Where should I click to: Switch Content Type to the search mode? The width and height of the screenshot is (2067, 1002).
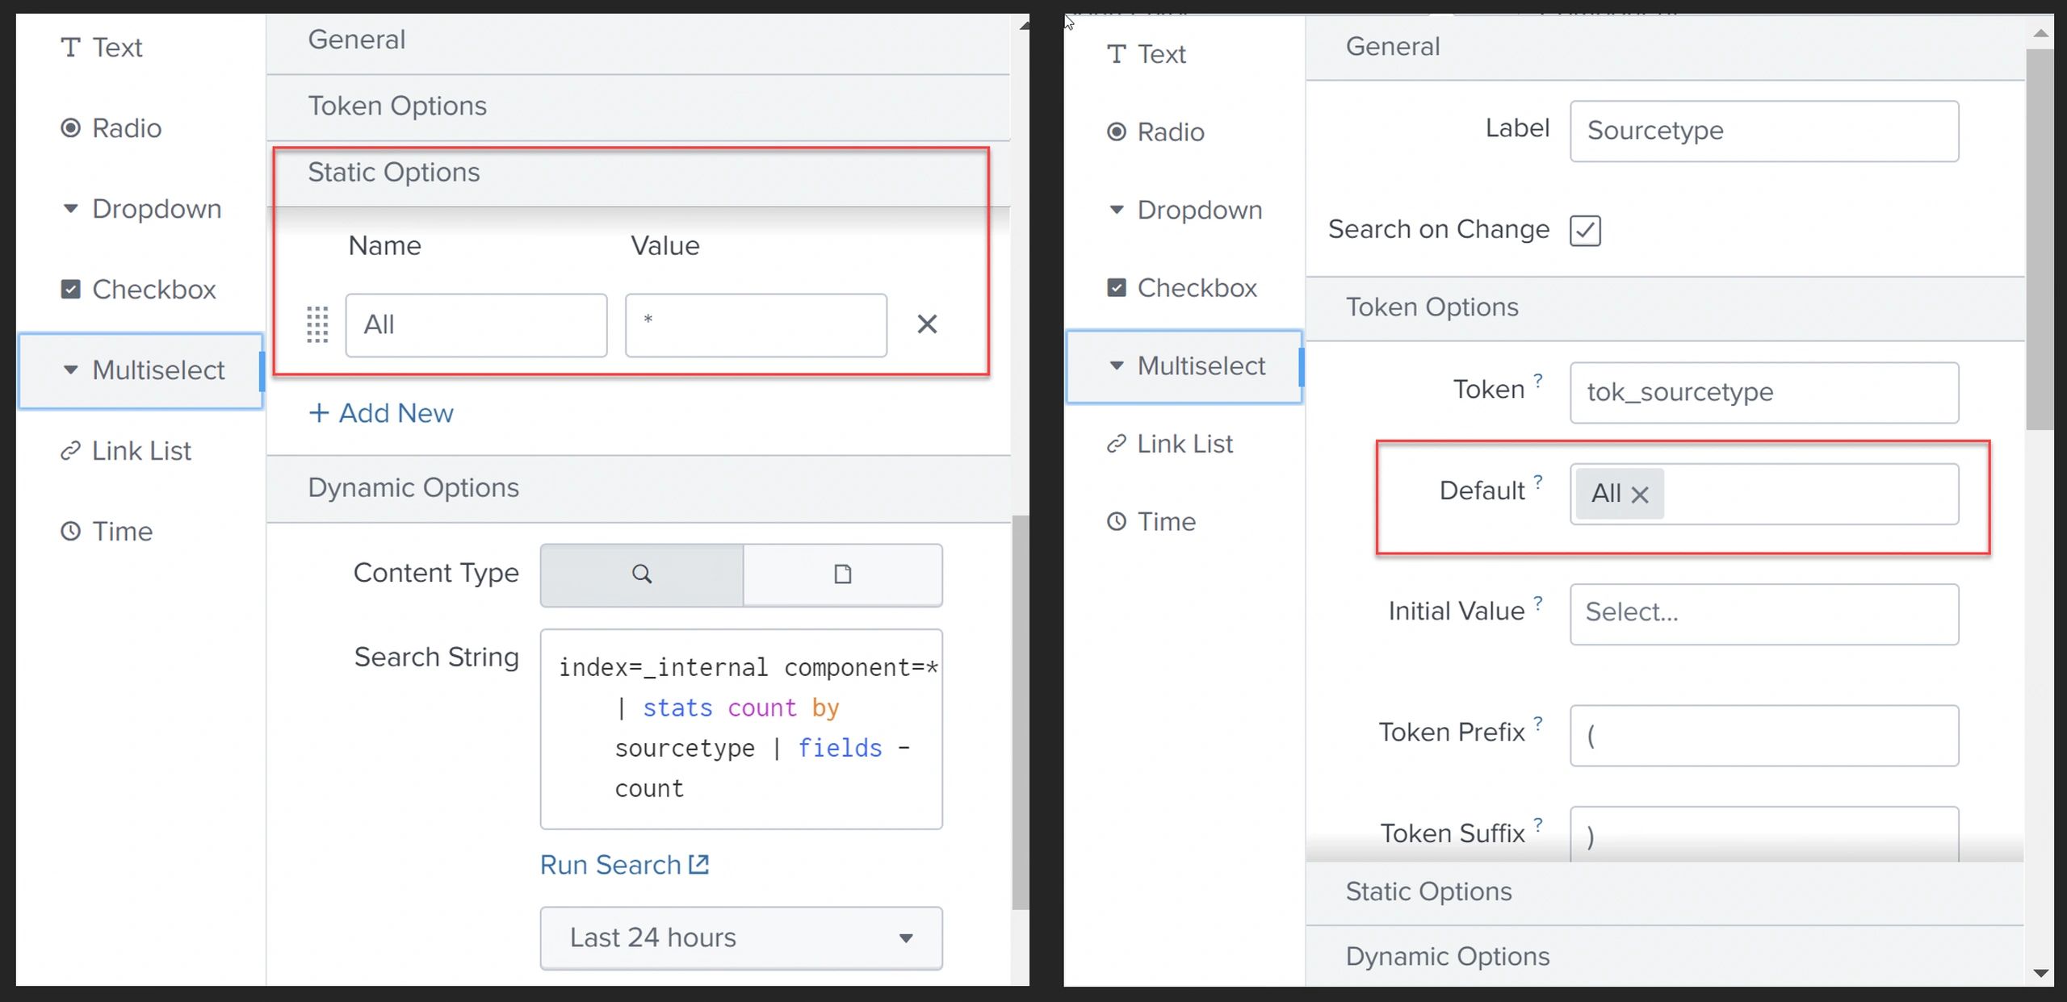pos(640,574)
